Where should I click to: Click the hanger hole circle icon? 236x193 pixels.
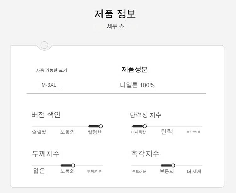(x=44, y=45)
